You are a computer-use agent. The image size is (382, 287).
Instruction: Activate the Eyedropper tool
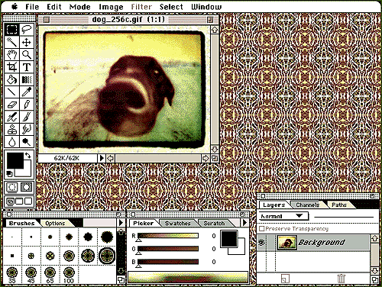pyautogui.click(x=27, y=92)
